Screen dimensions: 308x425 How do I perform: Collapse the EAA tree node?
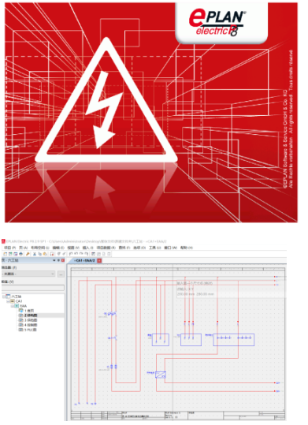pyautogui.click(x=12, y=306)
